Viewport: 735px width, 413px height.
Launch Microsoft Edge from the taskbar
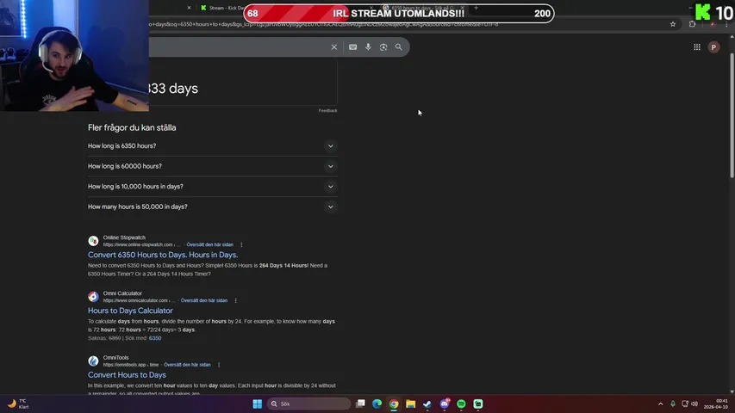point(377,404)
